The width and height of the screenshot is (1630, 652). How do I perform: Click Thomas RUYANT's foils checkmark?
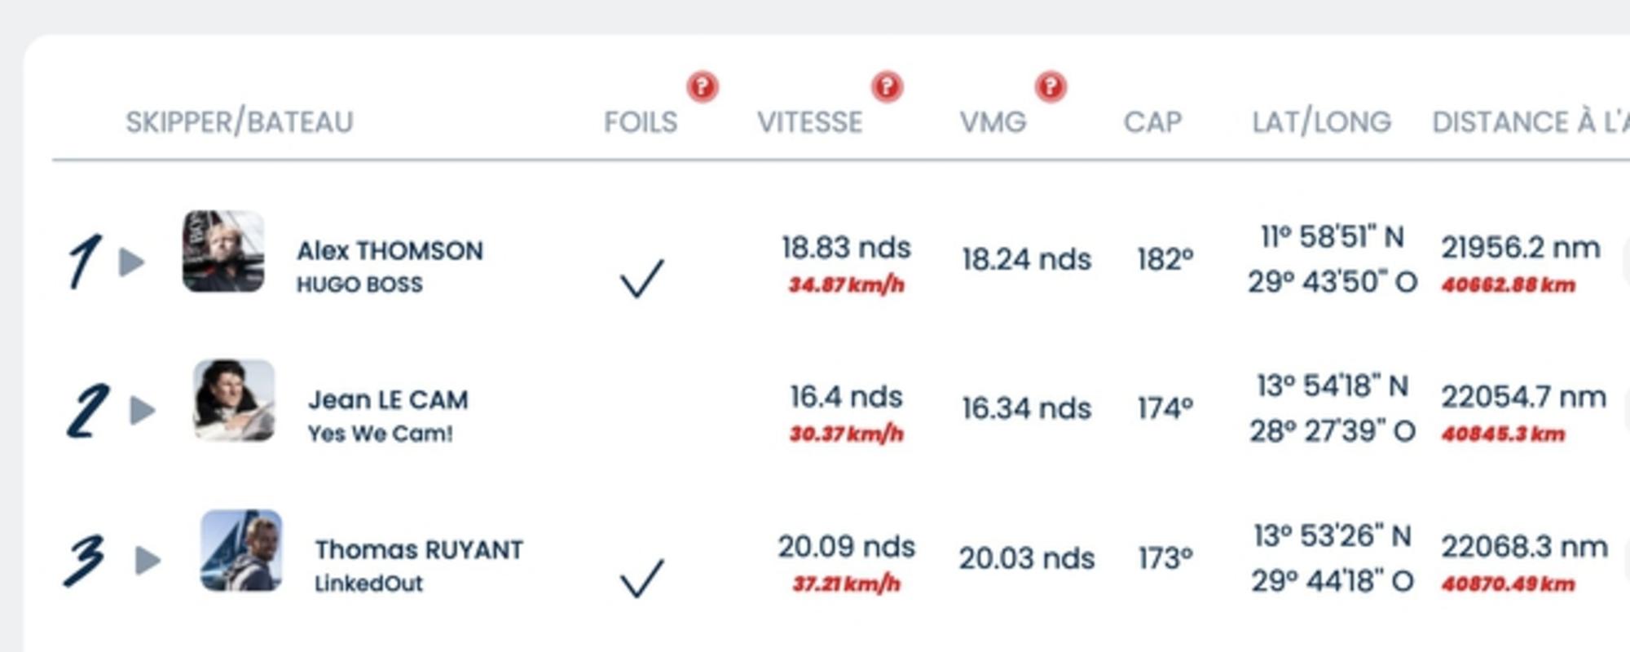click(642, 578)
